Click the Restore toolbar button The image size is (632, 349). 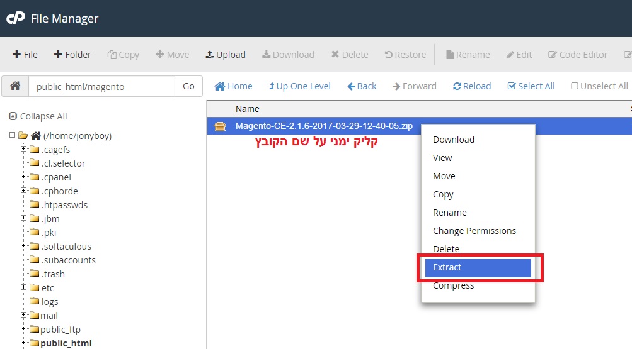tap(406, 55)
